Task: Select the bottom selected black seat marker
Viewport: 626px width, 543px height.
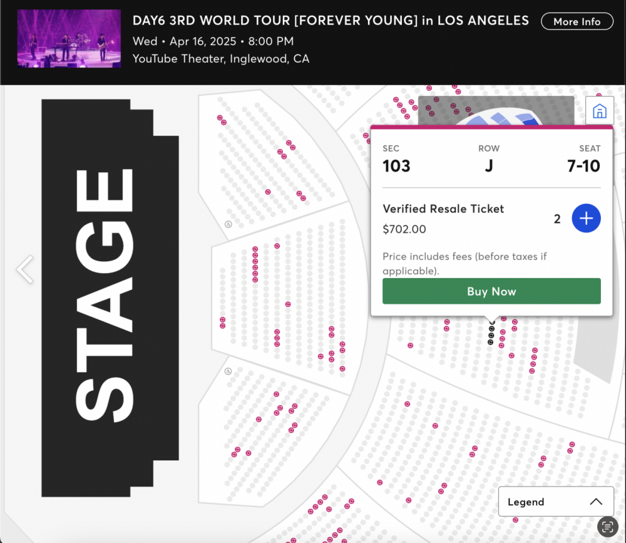Action: [490, 342]
